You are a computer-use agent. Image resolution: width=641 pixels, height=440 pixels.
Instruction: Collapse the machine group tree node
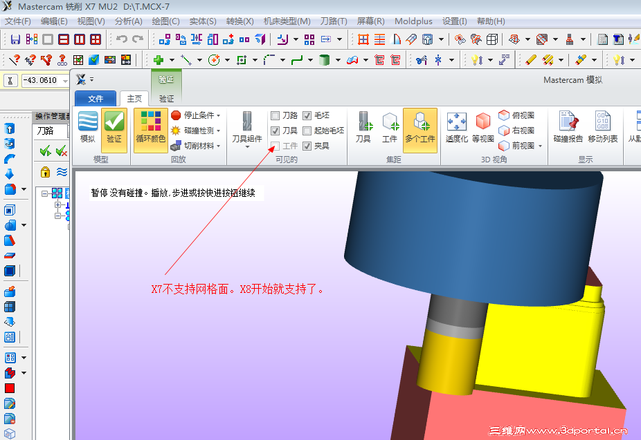(x=45, y=193)
